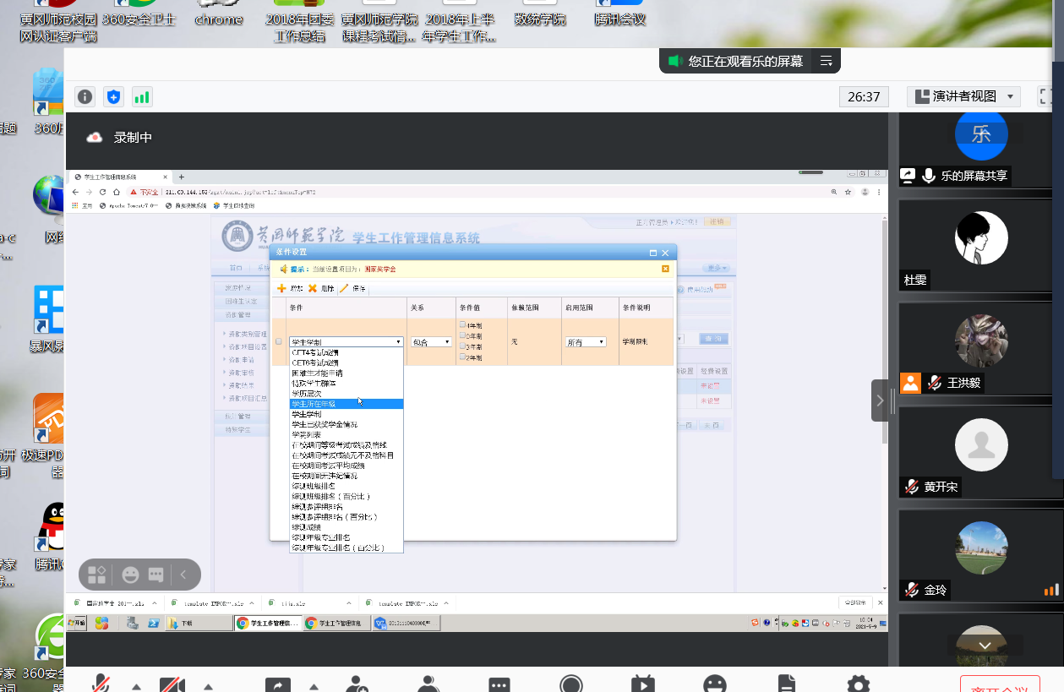Delete the condition with the red X button
The image size is (1064, 692).
(x=321, y=288)
